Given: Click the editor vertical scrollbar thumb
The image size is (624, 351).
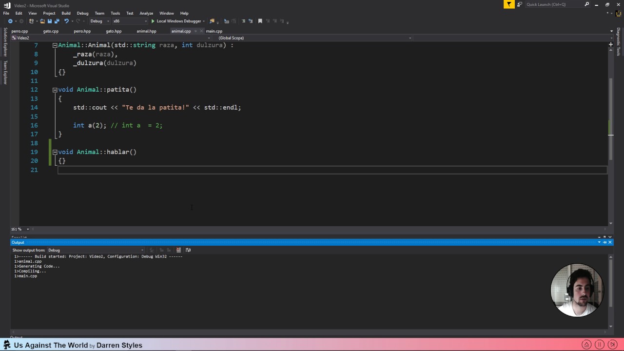Looking at the screenshot, I should [x=610, y=119].
